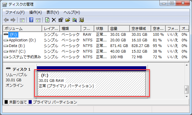The width and height of the screenshot is (192, 115).
Task: Click the Disk Management title bar icon
Action: [x=5, y=4]
